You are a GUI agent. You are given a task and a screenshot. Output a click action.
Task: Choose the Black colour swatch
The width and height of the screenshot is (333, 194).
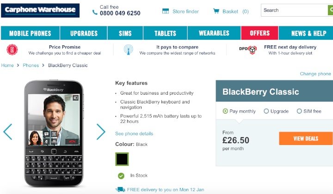click(122, 159)
